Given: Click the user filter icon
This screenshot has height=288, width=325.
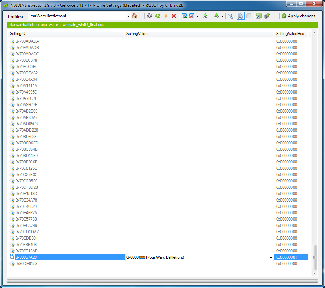Looking at the screenshot, I should (x=230, y=16).
